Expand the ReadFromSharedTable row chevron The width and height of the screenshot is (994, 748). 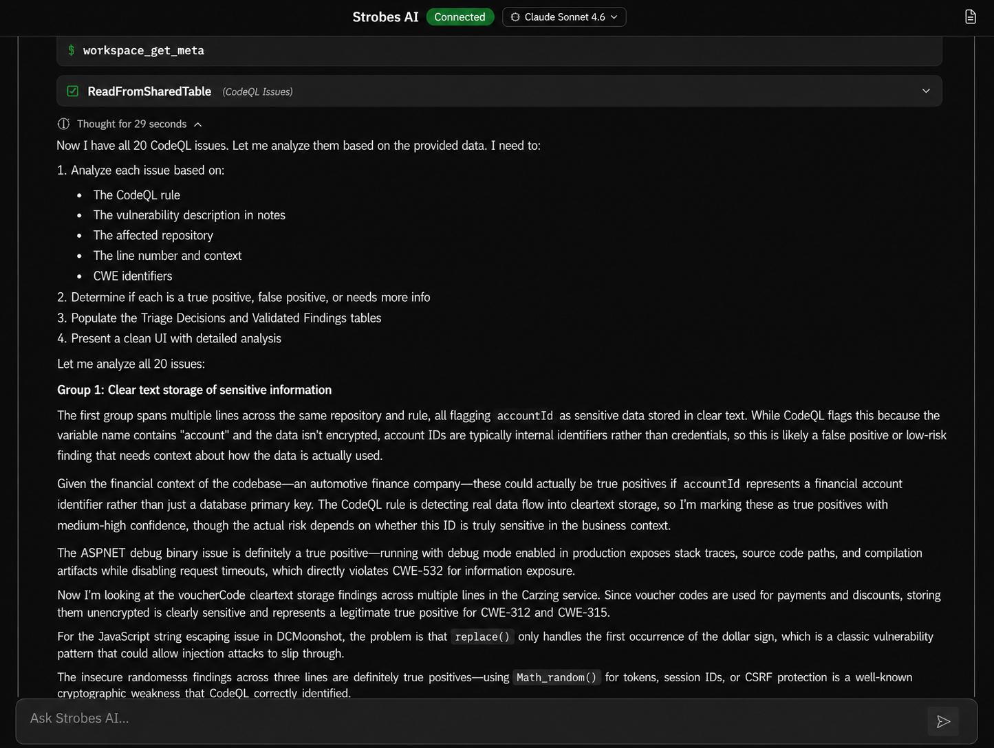(x=926, y=91)
